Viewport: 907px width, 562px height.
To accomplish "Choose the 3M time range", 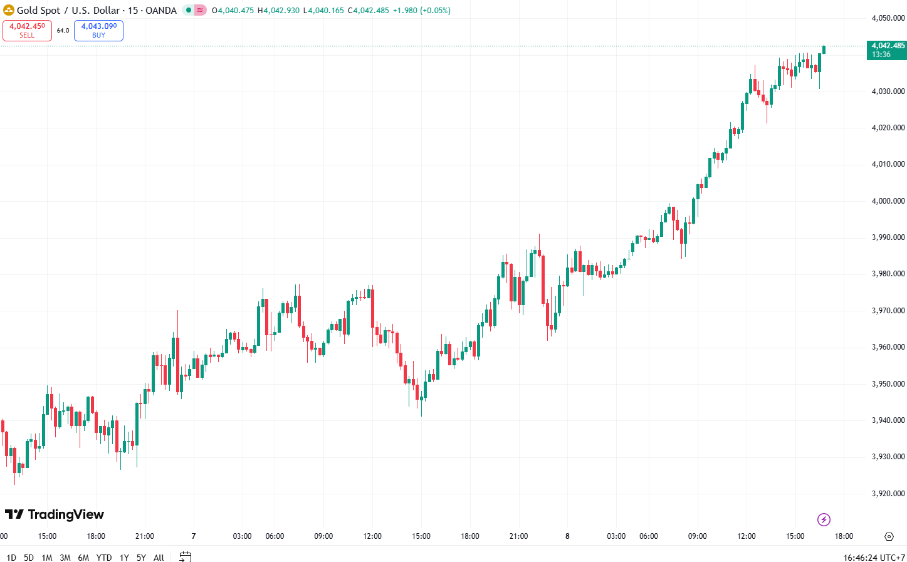I will point(65,558).
